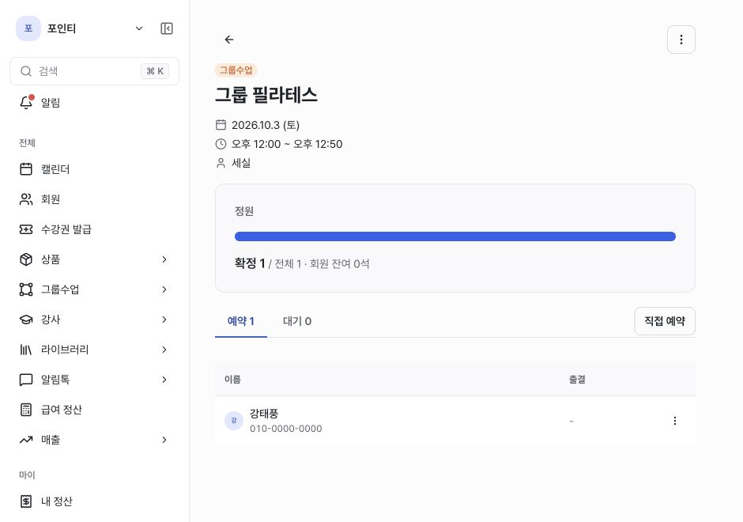This screenshot has height=522, width=743.
Task: Collapse the sidebar panel icon
Action: point(166,28)
